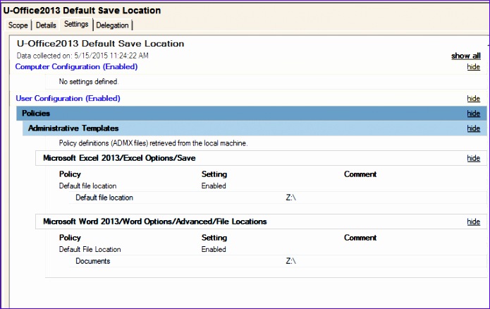
Task: Click the data collected timestamp text
Action: click(82, 56)
